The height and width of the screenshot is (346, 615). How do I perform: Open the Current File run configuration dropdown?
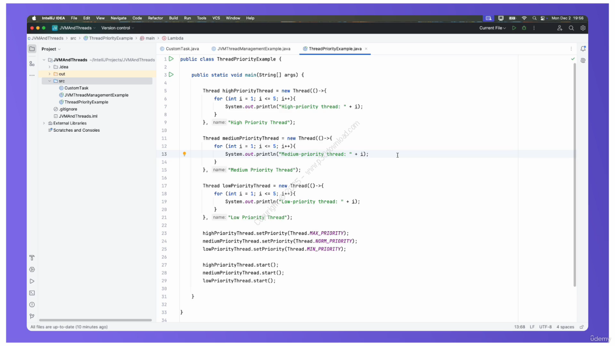pos(492,28)
